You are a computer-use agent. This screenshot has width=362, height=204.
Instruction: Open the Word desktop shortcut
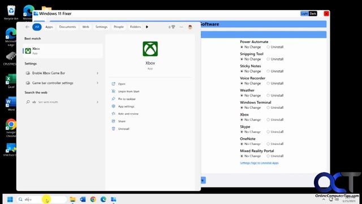11,104
